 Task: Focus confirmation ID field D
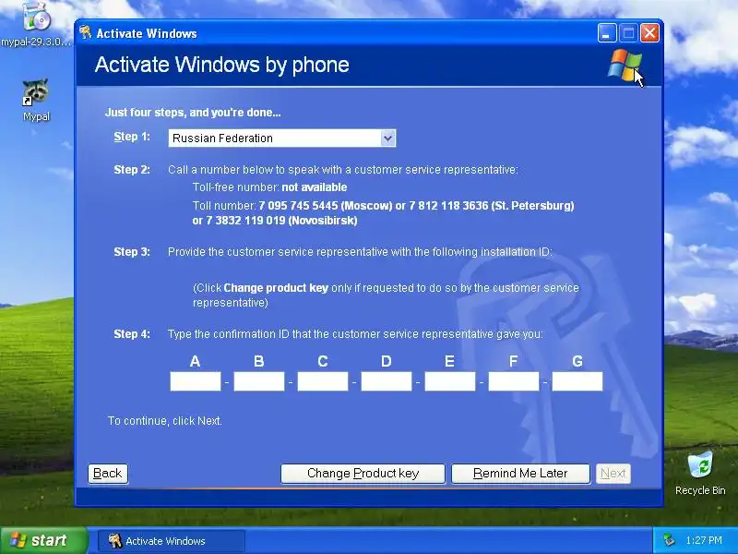tap(386, 381)
